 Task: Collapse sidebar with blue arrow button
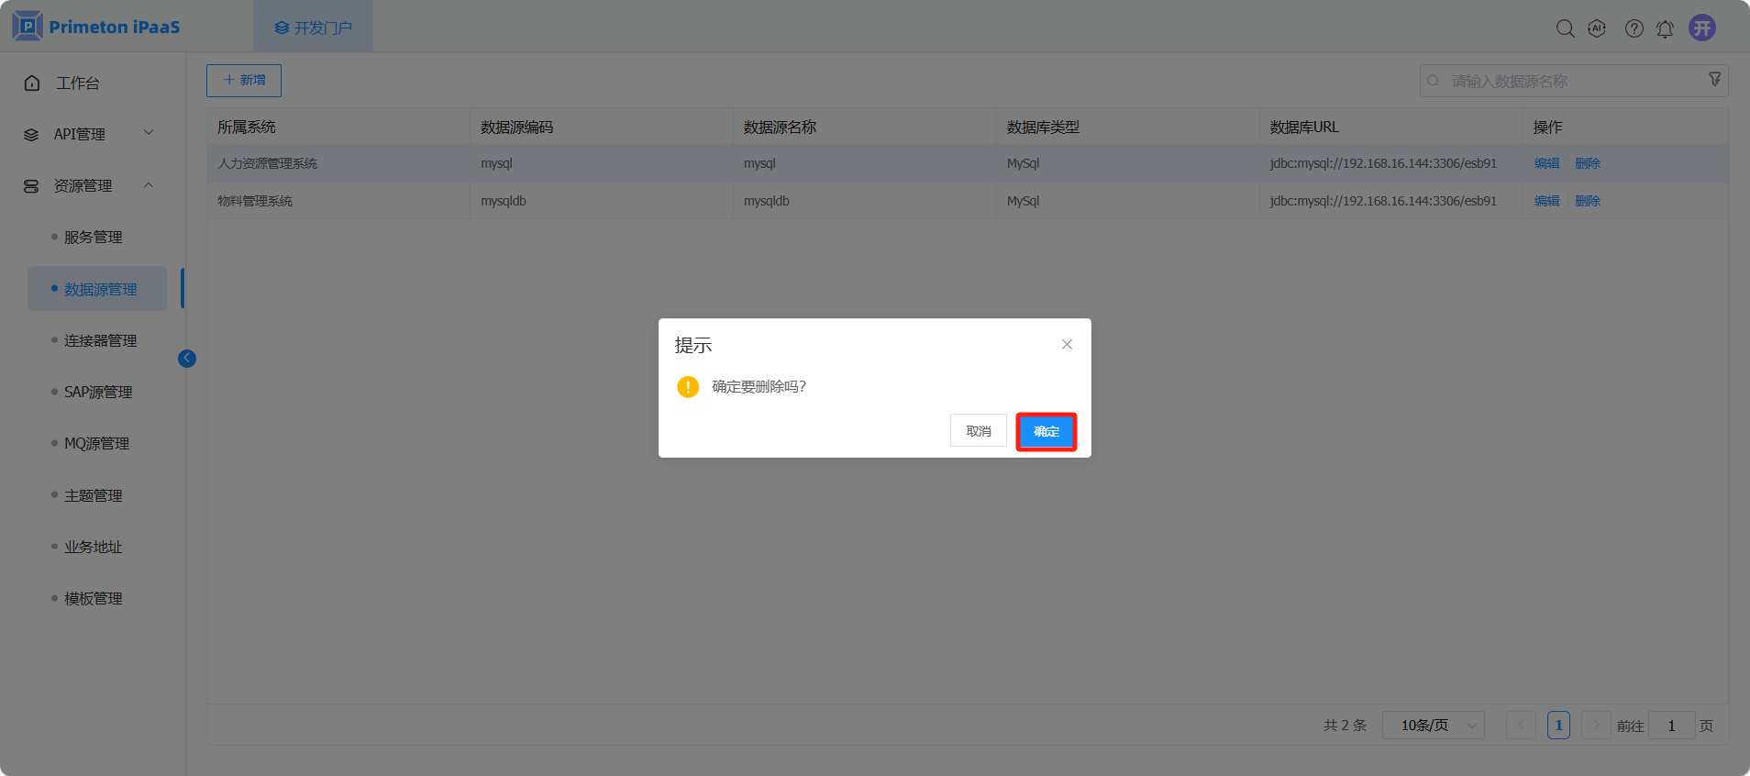(x=187, y=359)
